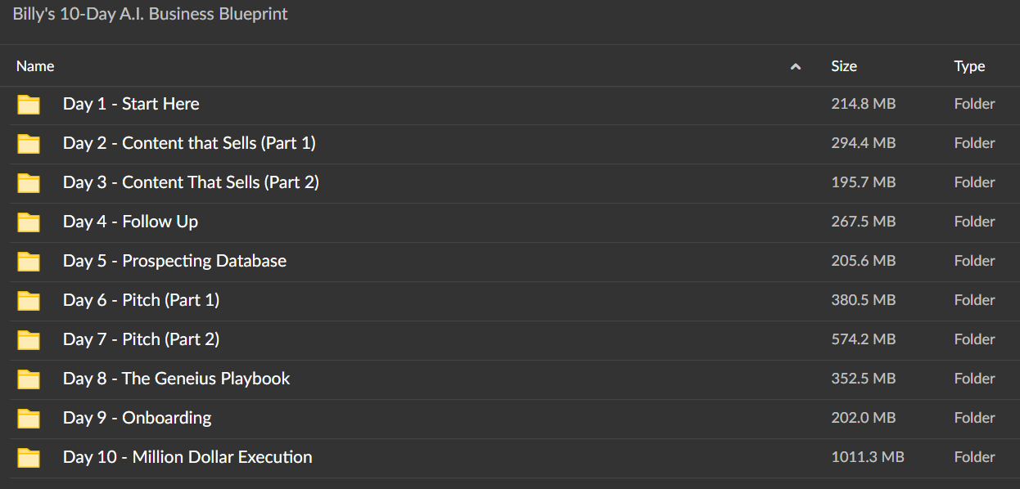
Task: Open Day 8 - The Geneius Playbook
Action: coord(176,379)
